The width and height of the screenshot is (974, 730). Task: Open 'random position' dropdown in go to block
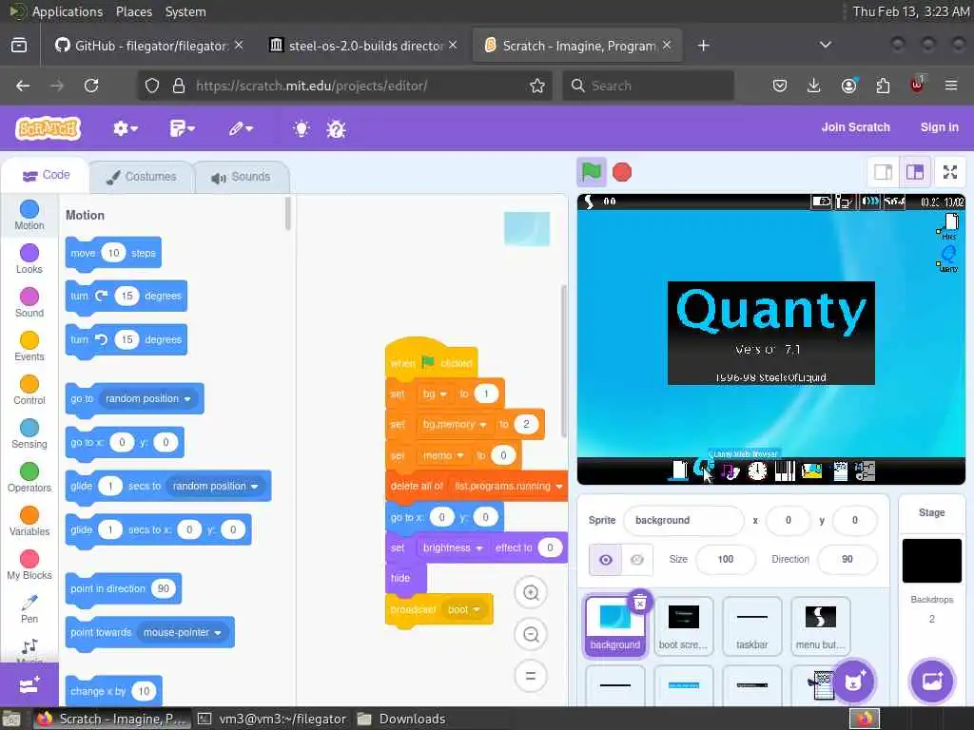pyautogui.click(x=147, y=398)
